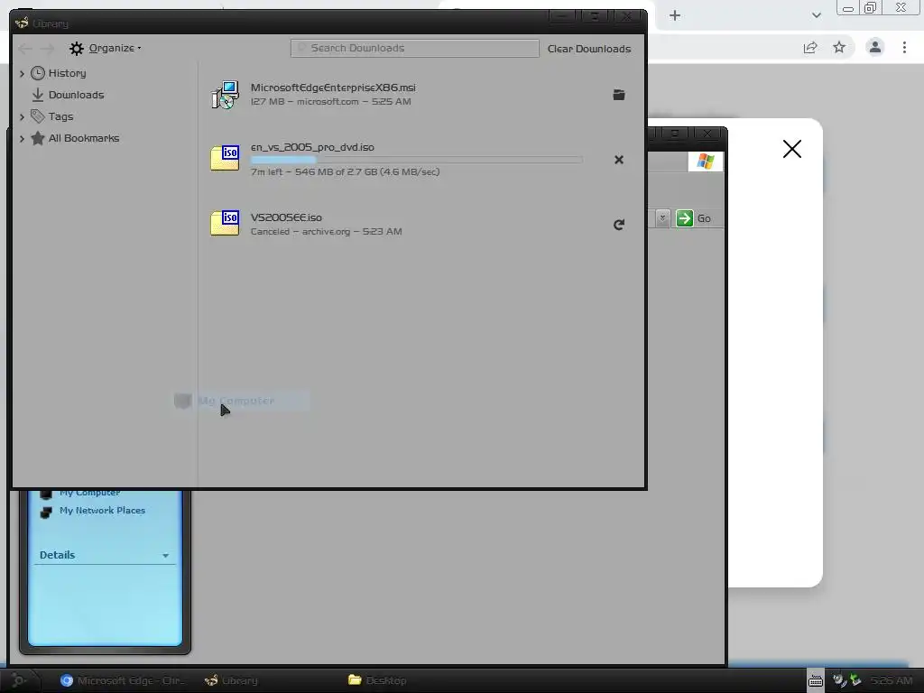Viewport: 924px width, 693px height.
Task: Click the browser share icon
Action: [x=810, y=47]
